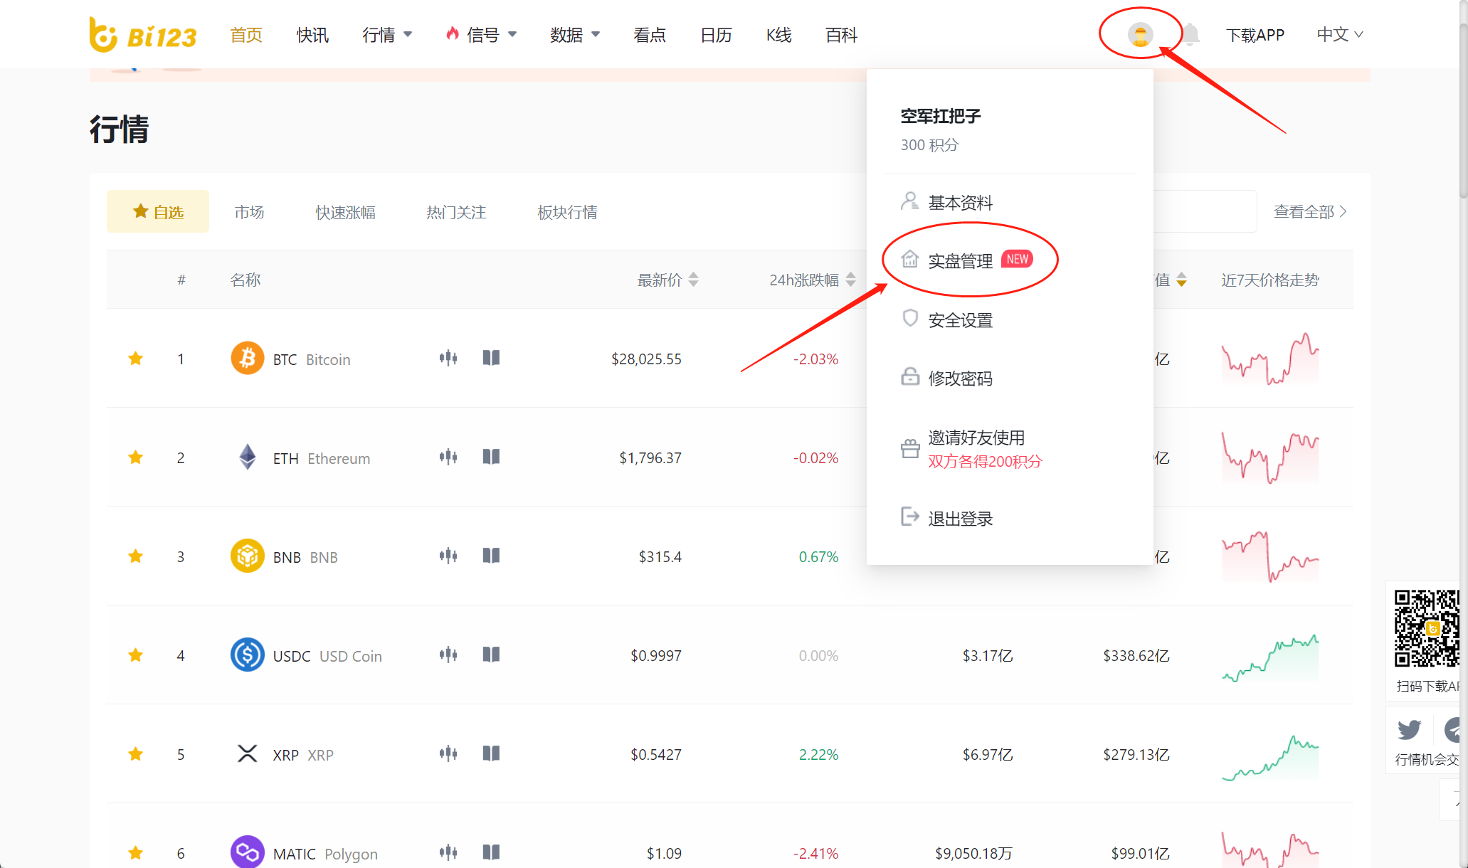Click ETH book icon
Viewport: 1468px width, 868px height.
point(491,457)
